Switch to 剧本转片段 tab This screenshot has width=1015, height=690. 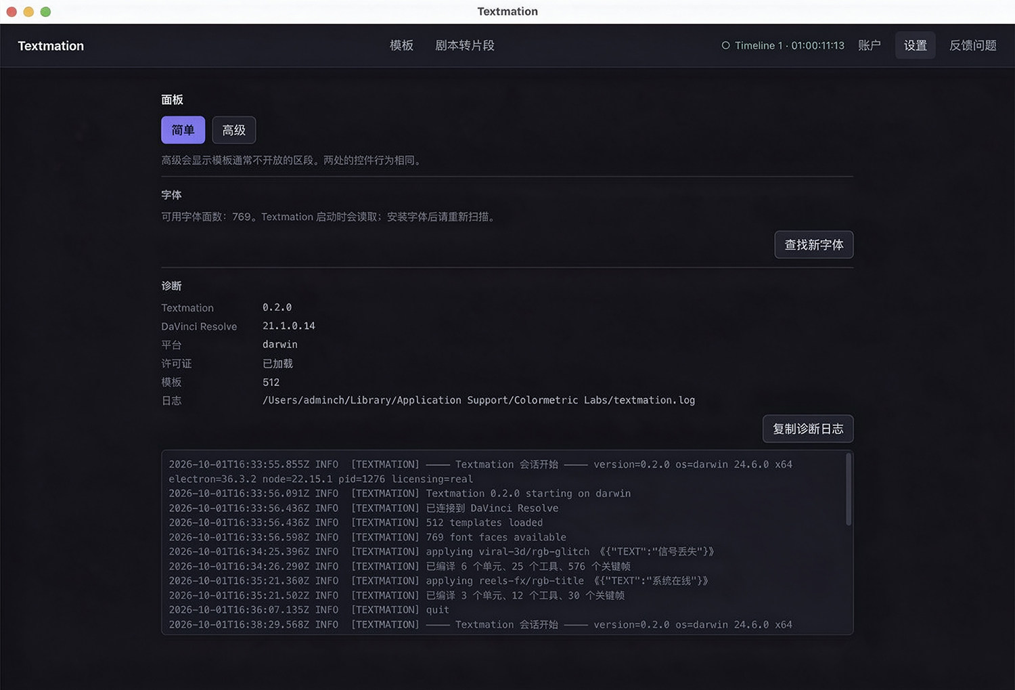(465, 45)
